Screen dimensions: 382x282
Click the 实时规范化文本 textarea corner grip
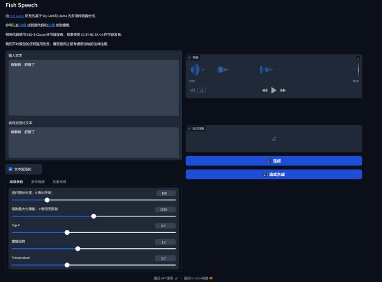pyautogui.click(x=177, y=156)
